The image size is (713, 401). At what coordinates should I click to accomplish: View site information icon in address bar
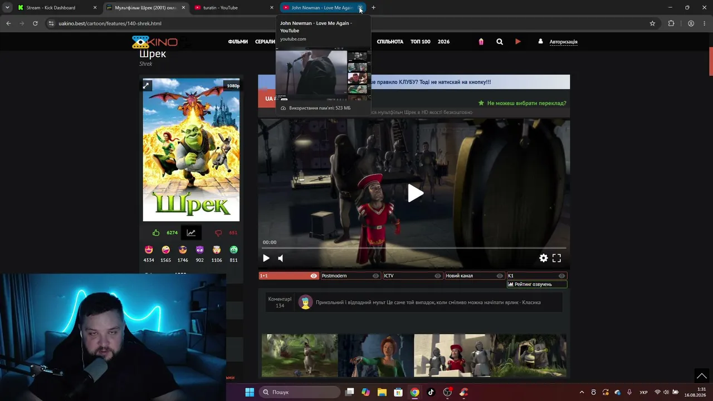[51, 23]
